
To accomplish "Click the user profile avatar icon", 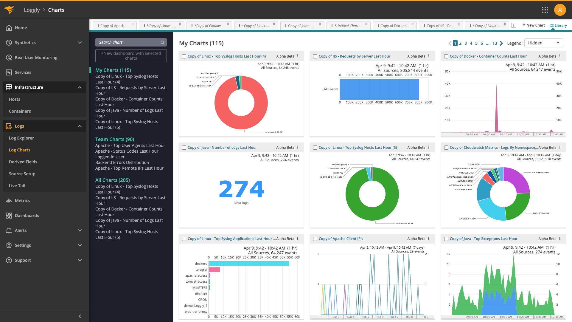I will 560,10.
